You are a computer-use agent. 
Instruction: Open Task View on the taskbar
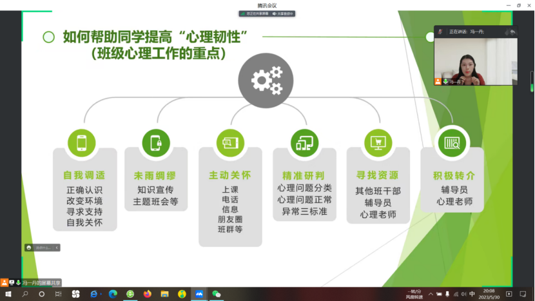pyautogui.click(x=58, y=294)
